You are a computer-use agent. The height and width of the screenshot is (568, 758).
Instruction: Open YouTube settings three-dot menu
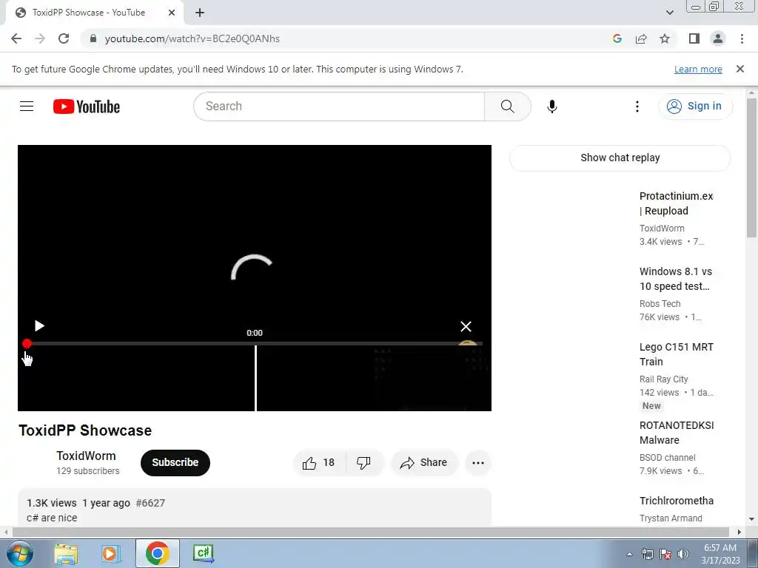(x=637, y=106)
